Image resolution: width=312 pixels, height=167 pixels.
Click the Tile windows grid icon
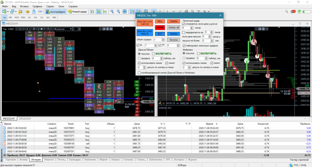(x=124, y=12)
